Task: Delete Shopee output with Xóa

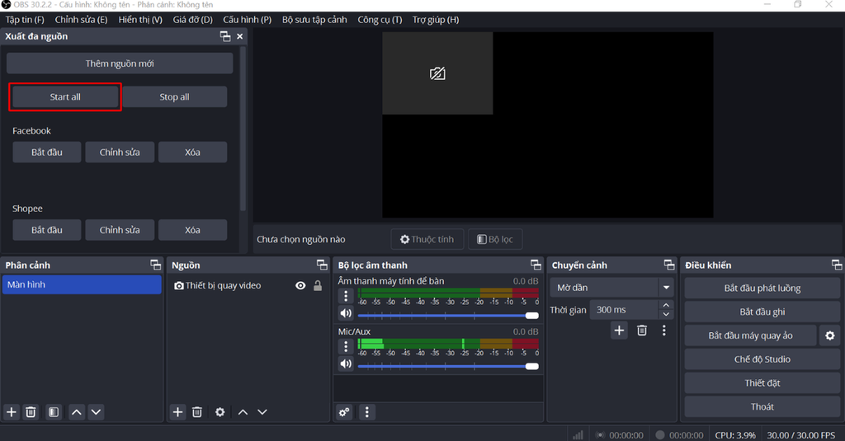Action: click(x=192, y=230)
